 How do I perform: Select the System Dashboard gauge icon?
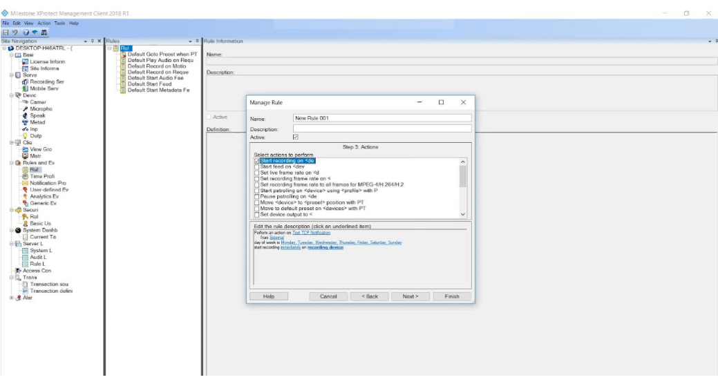(18, 230)
